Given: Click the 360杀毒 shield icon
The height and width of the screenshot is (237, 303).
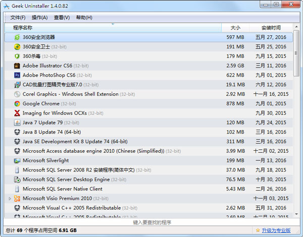Looking at the screenshot, I should tap(17, 56).
